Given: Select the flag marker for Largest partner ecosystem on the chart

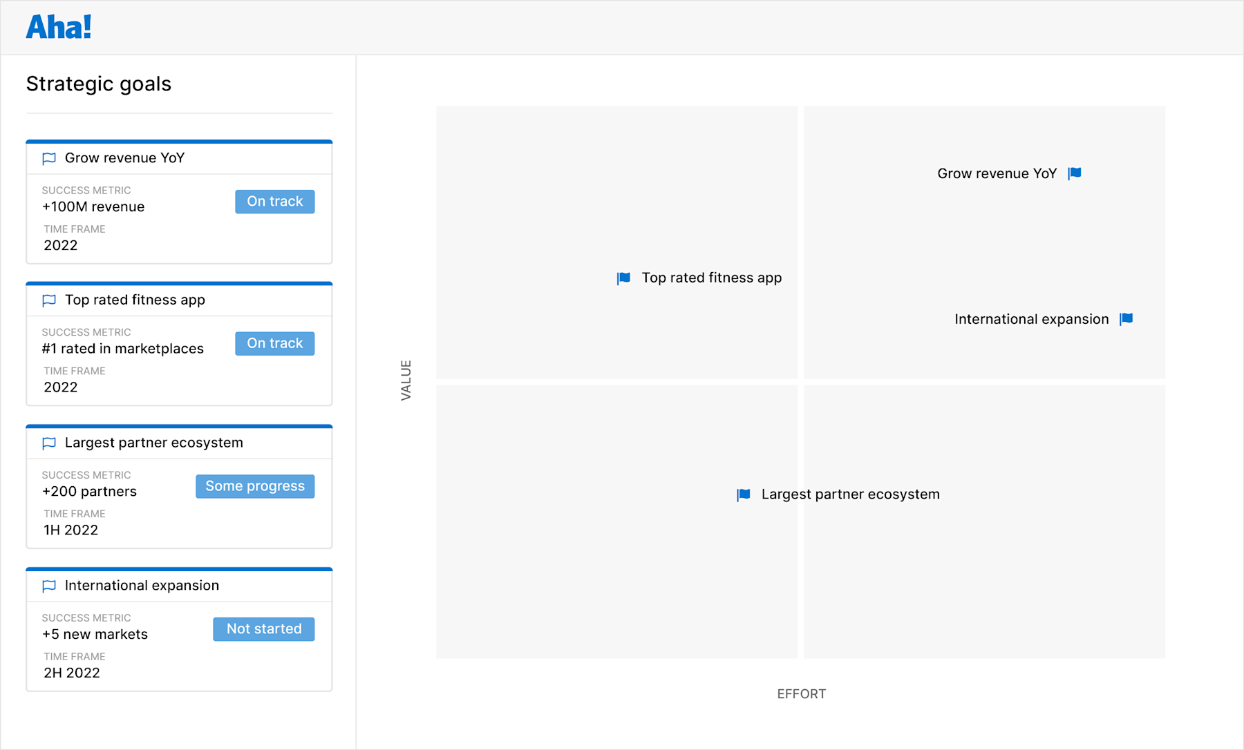Looking at the screenshot, I should [x=743, y=494].
